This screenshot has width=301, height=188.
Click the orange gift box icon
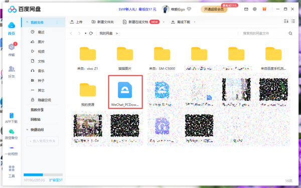264,9
